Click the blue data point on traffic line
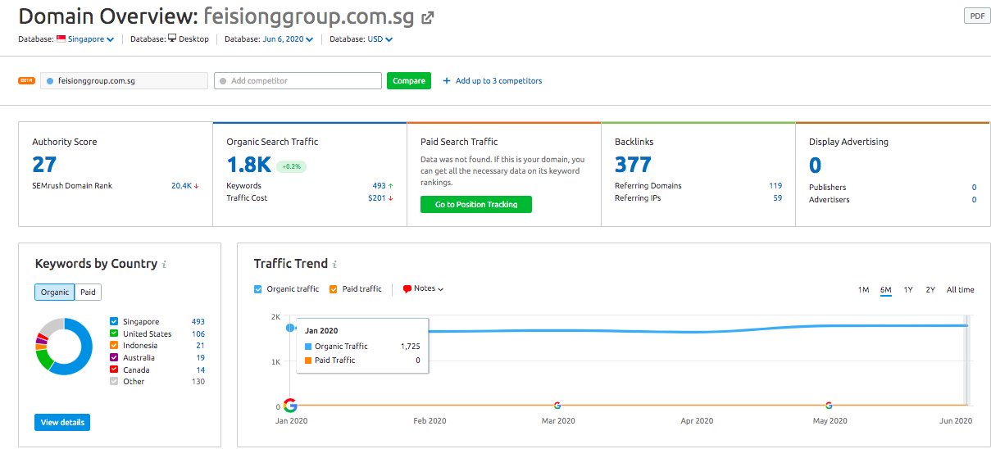This screenshot has height=449, width=991. pos(290,328)
